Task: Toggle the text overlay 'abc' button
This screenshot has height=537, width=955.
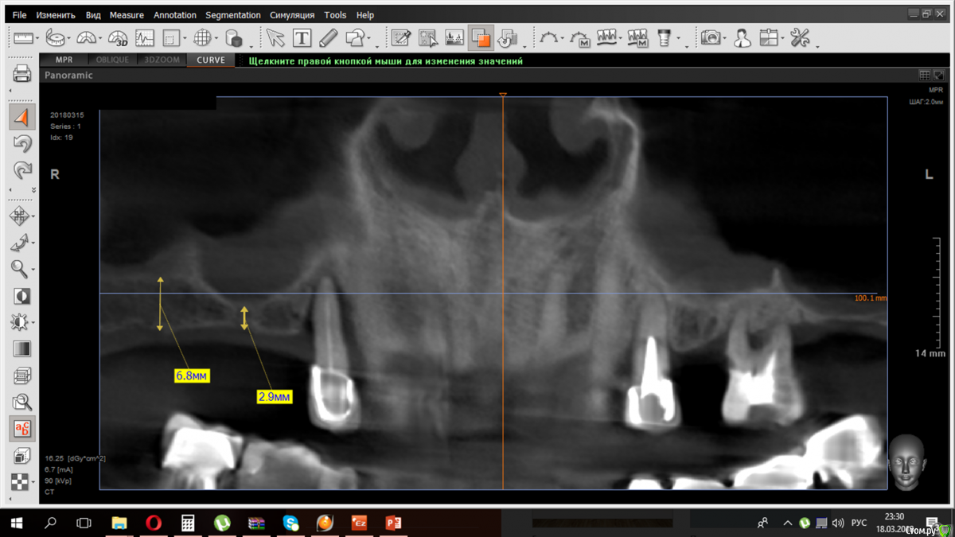Action: 22,429
